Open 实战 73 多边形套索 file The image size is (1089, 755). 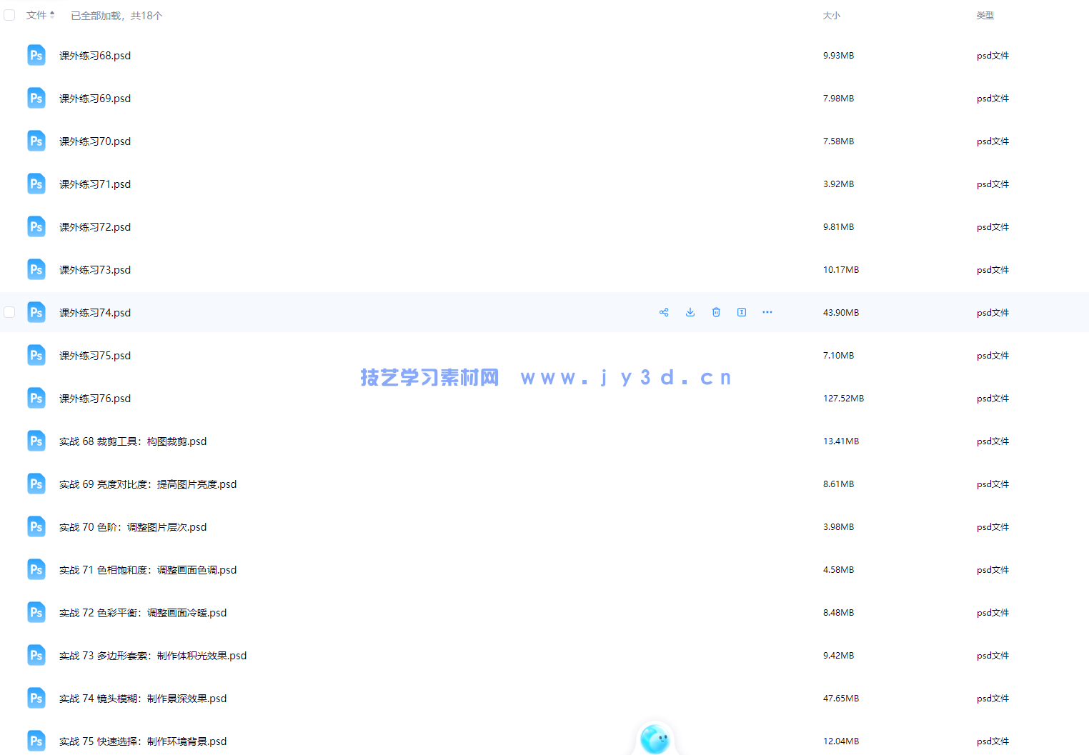(153, 656)
